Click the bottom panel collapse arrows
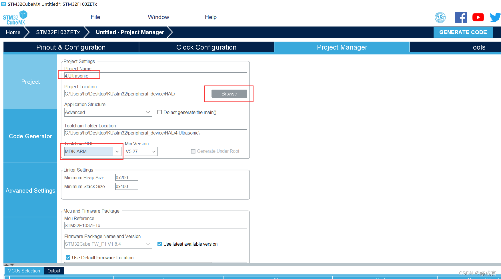Image resolution: width=501 pixels, height=279 pixels. [x=9, y=265]
